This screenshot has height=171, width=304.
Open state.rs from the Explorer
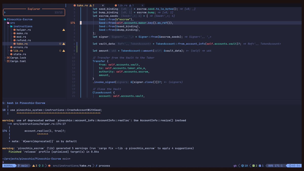20,54
